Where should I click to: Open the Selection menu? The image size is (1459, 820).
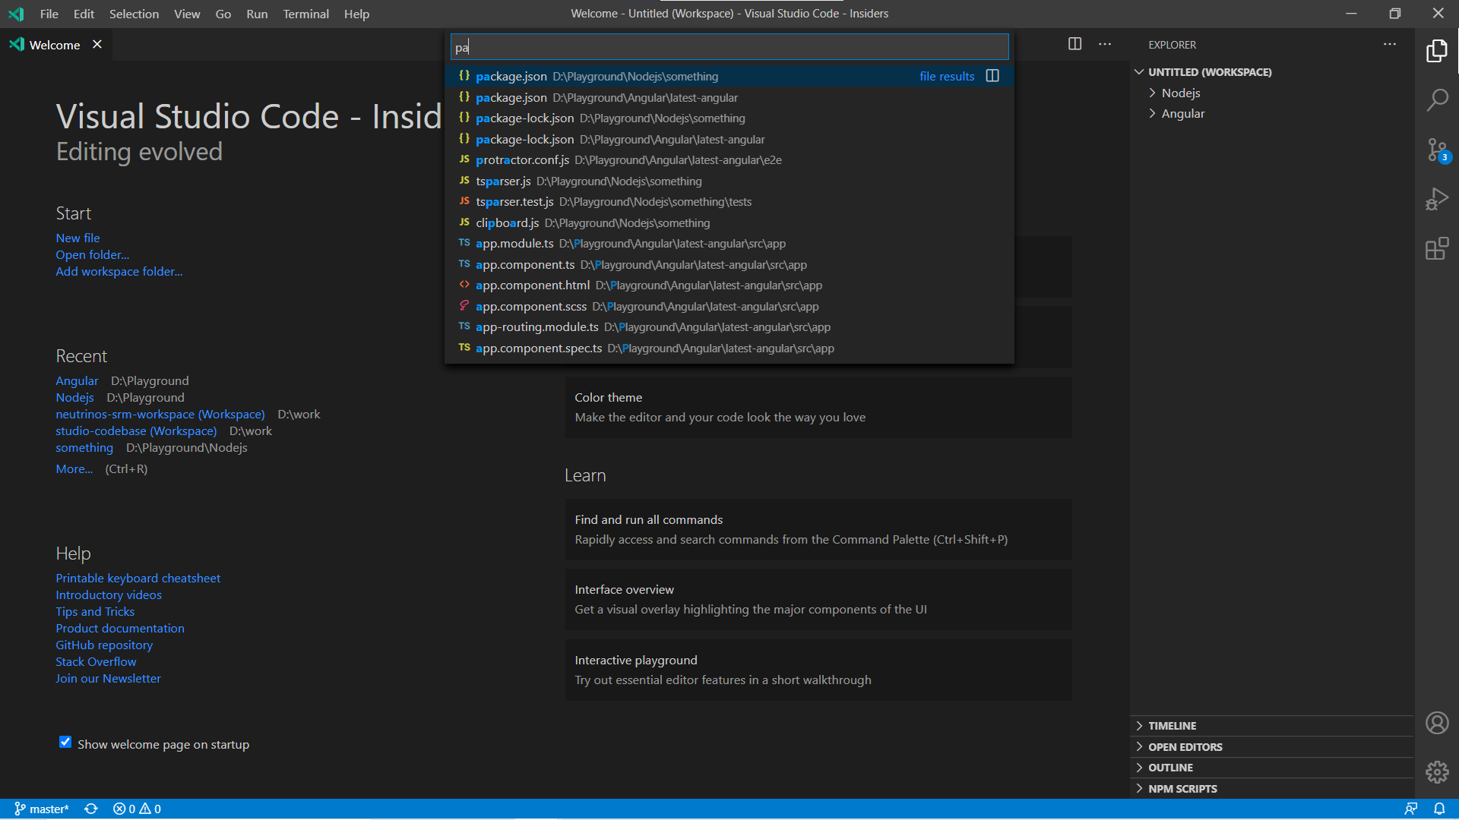[134, 14]
